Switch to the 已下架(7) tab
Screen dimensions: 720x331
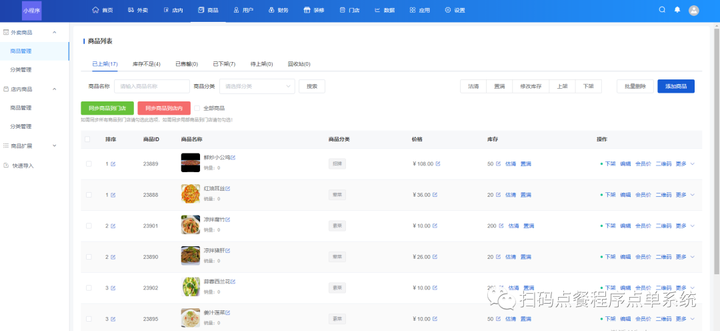tap(224, 64)
